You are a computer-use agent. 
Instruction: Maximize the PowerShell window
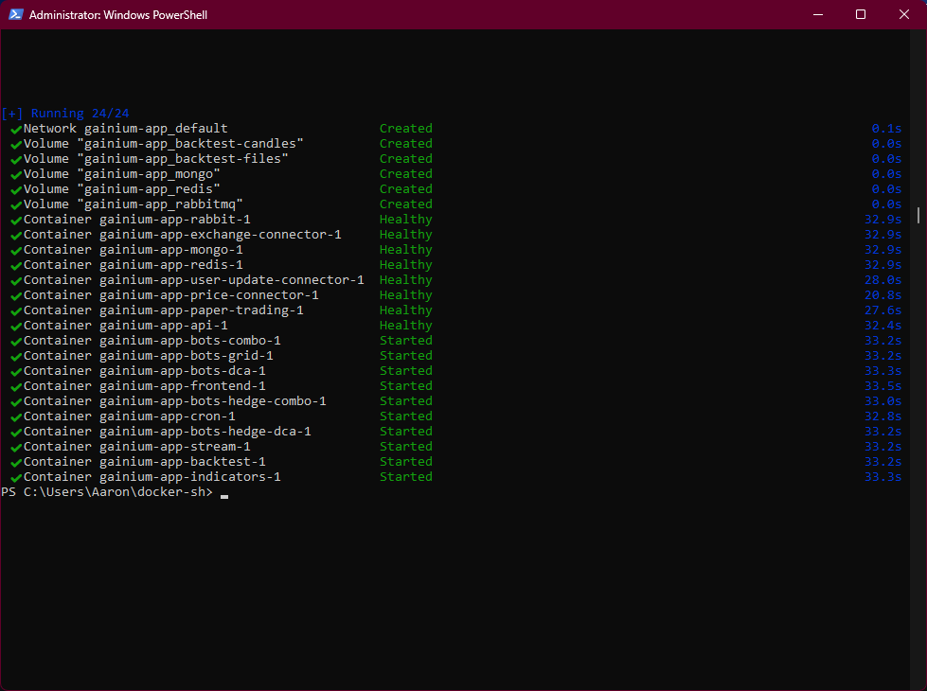[x=861, y=14]
